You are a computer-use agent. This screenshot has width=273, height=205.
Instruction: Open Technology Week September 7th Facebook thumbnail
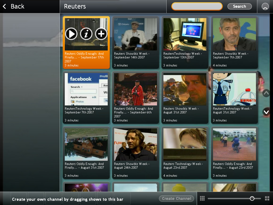(86, 89)
